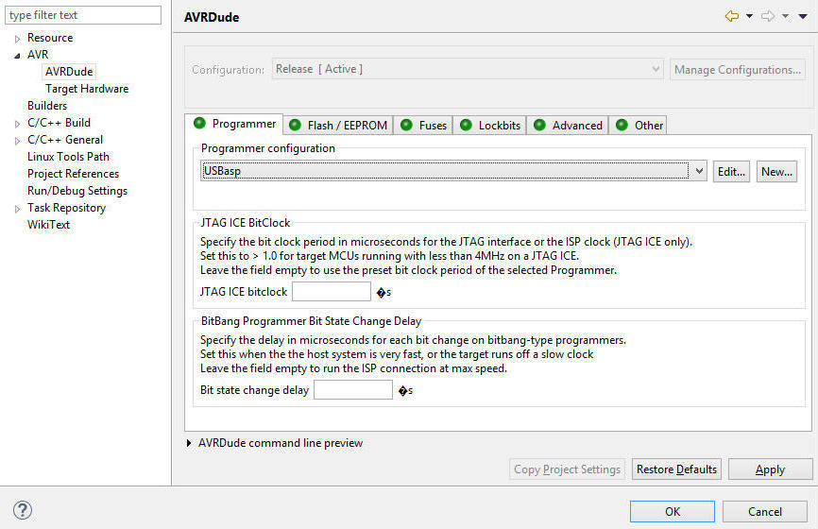Expand the Resource tree node
The width and height of the screenshot is (818, 529).
click(x=17, y=39)
